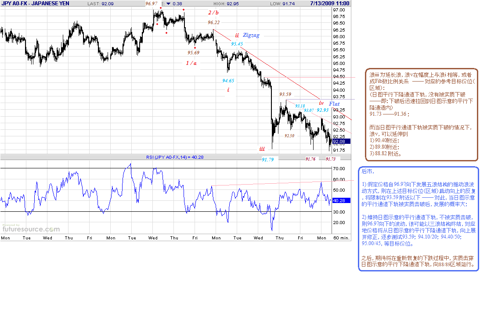Click the 96.00 price axis label
The image size is (480, 310).
coord(339,36)
